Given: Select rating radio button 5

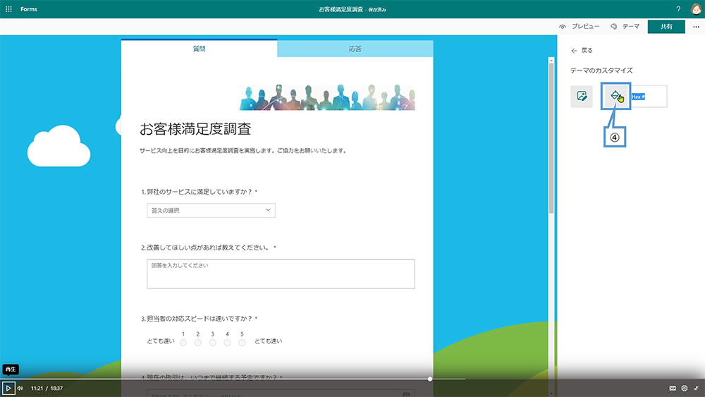Looking at the screenshot, I should click(x=242, y=343).
